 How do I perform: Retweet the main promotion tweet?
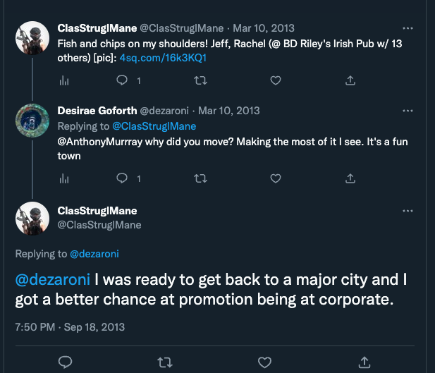tap(164, 362)
